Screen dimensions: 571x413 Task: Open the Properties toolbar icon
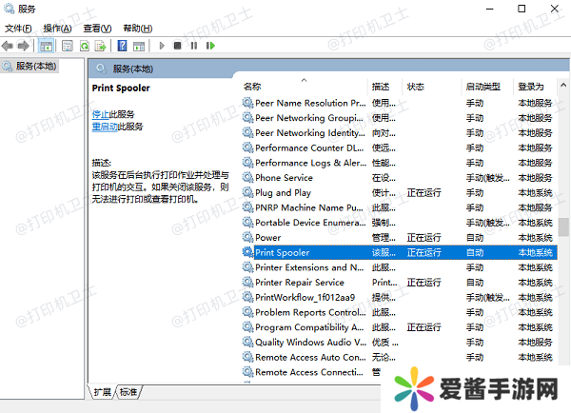click(67, 46)
